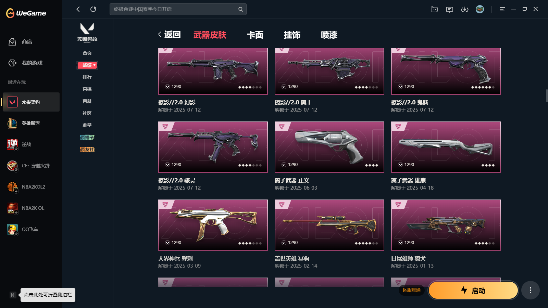Click the orange 启动 launch button
The image size is (548, 308).
tap(473, 290)
